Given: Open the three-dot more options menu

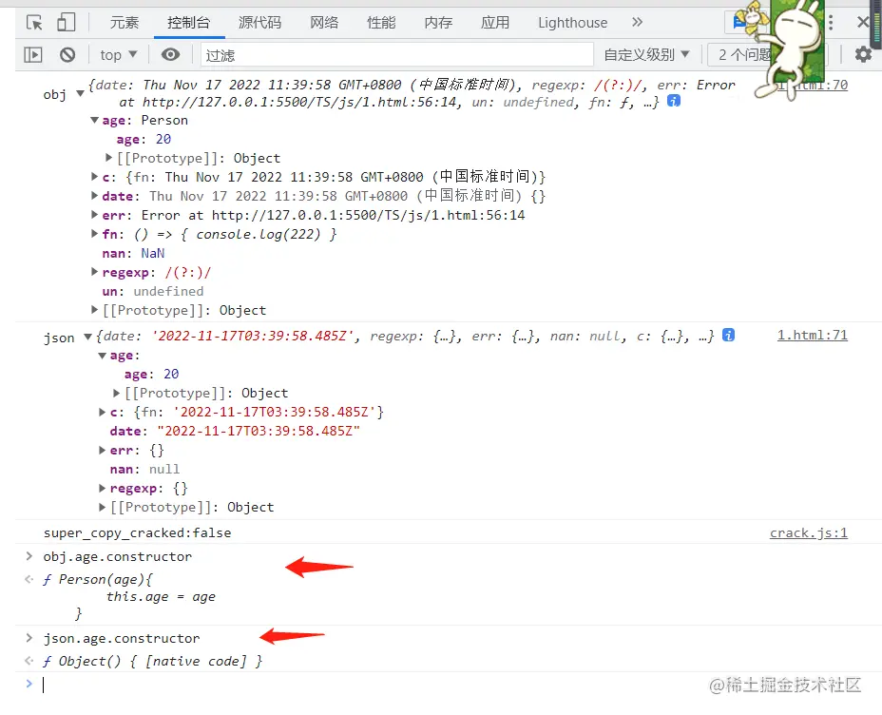Looking at the screenshot, I should pos(830,21).
